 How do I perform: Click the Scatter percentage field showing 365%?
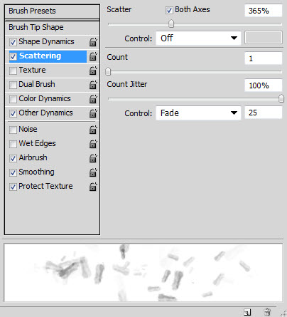pyautogui.click(x=264, y=11)
